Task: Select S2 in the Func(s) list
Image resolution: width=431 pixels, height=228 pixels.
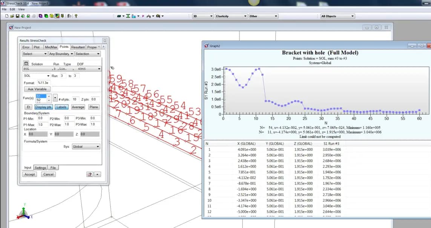Action: pos(39,99)
